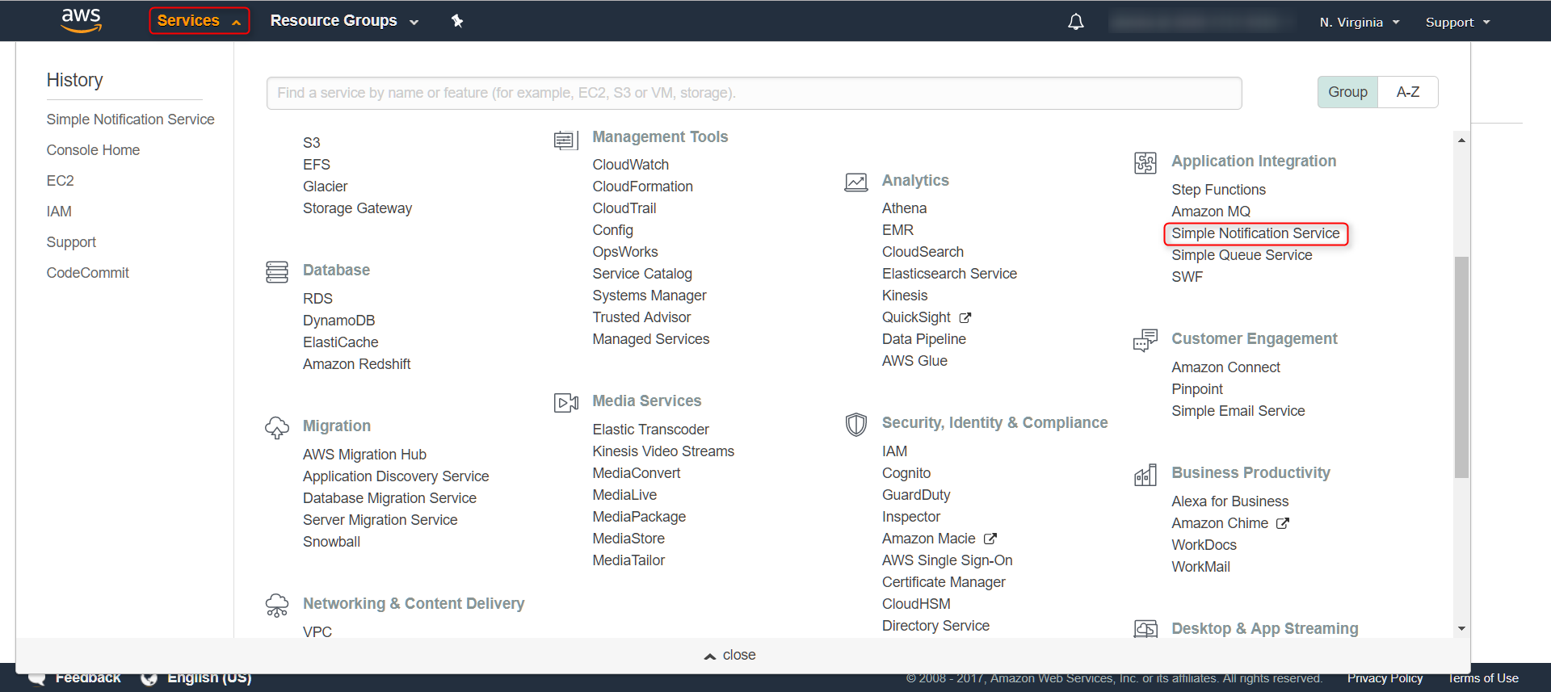Click the service search field
Image resolution: width=1551 pixels, height=692 pixels.
coord(754,93)
